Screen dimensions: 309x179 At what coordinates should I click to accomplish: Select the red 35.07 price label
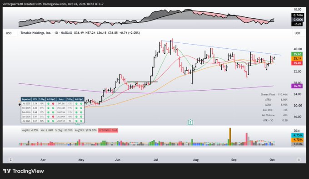point(297,63)
